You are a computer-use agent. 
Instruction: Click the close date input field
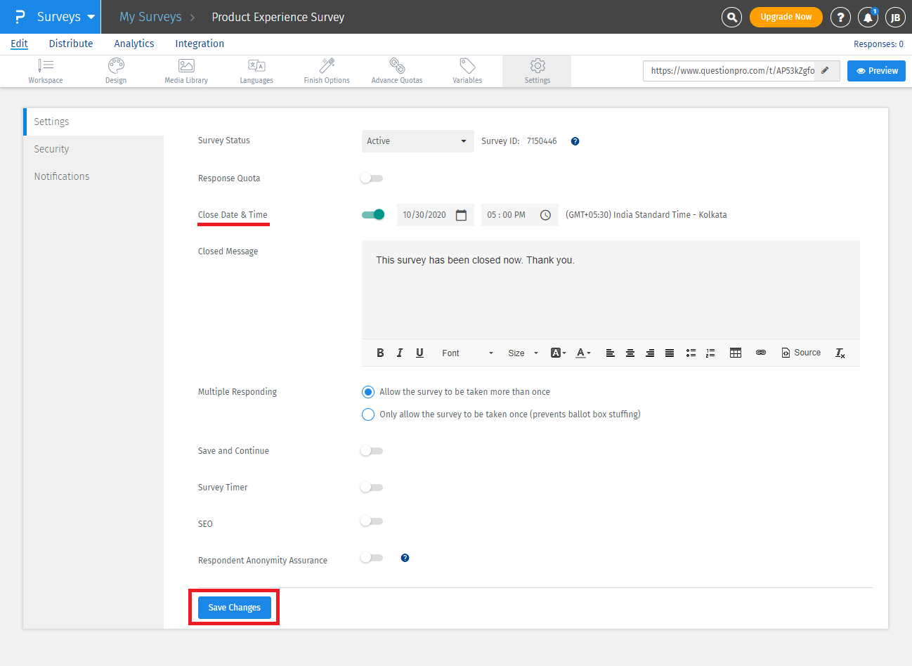click(425, 215)
